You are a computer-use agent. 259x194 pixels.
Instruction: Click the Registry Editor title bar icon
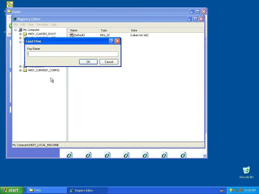(14, 19)
